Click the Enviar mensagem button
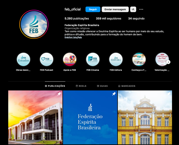 tap(115, 9)
